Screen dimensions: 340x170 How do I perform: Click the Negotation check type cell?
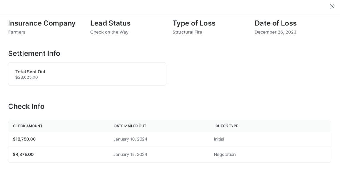(x=225, y=155)
